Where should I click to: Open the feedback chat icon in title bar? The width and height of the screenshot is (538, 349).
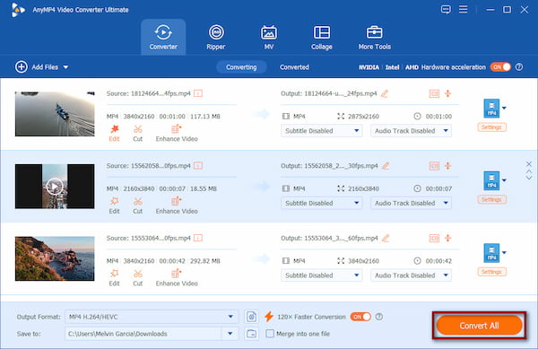446,10
